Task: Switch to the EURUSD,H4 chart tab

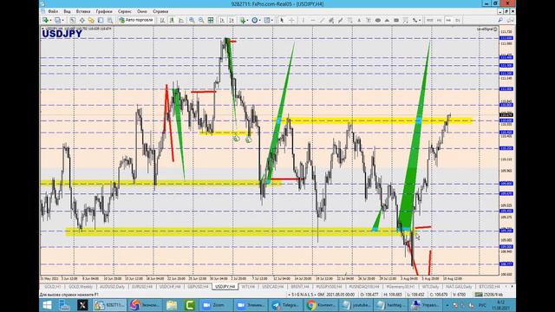Action: click(142, 287)
